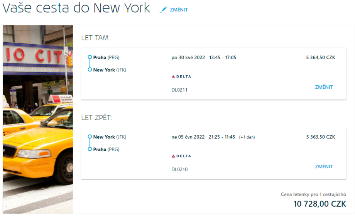Click outbound price 5 364,50 CZK

click(x=320, y=58)
